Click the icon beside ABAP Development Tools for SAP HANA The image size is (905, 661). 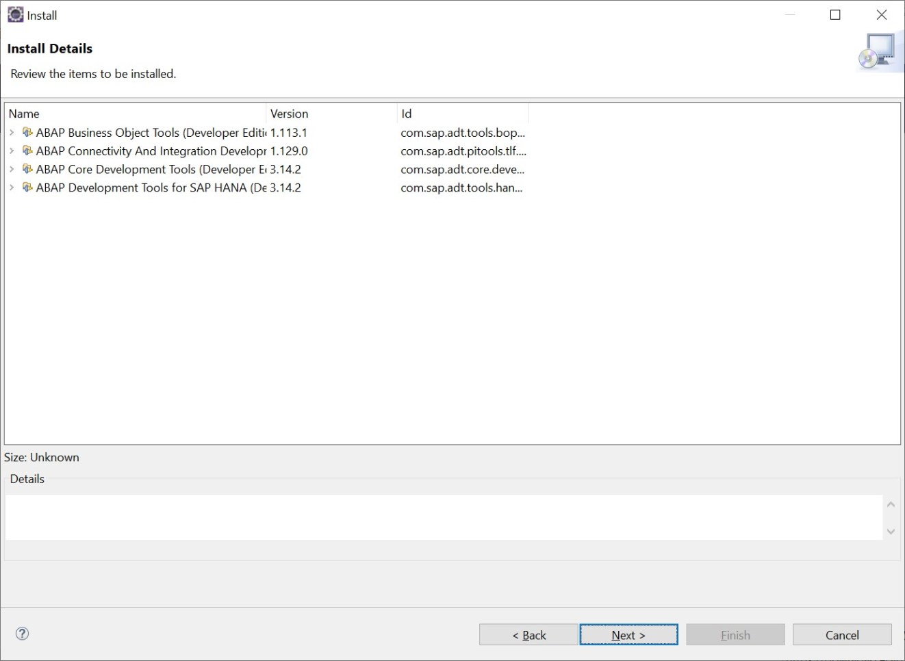[x=27, y=187]
